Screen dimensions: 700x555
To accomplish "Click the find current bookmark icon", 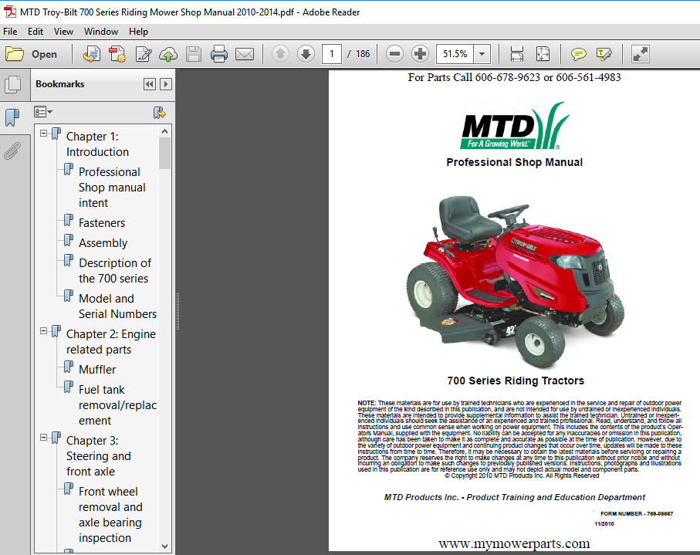I will coord(160,113).
